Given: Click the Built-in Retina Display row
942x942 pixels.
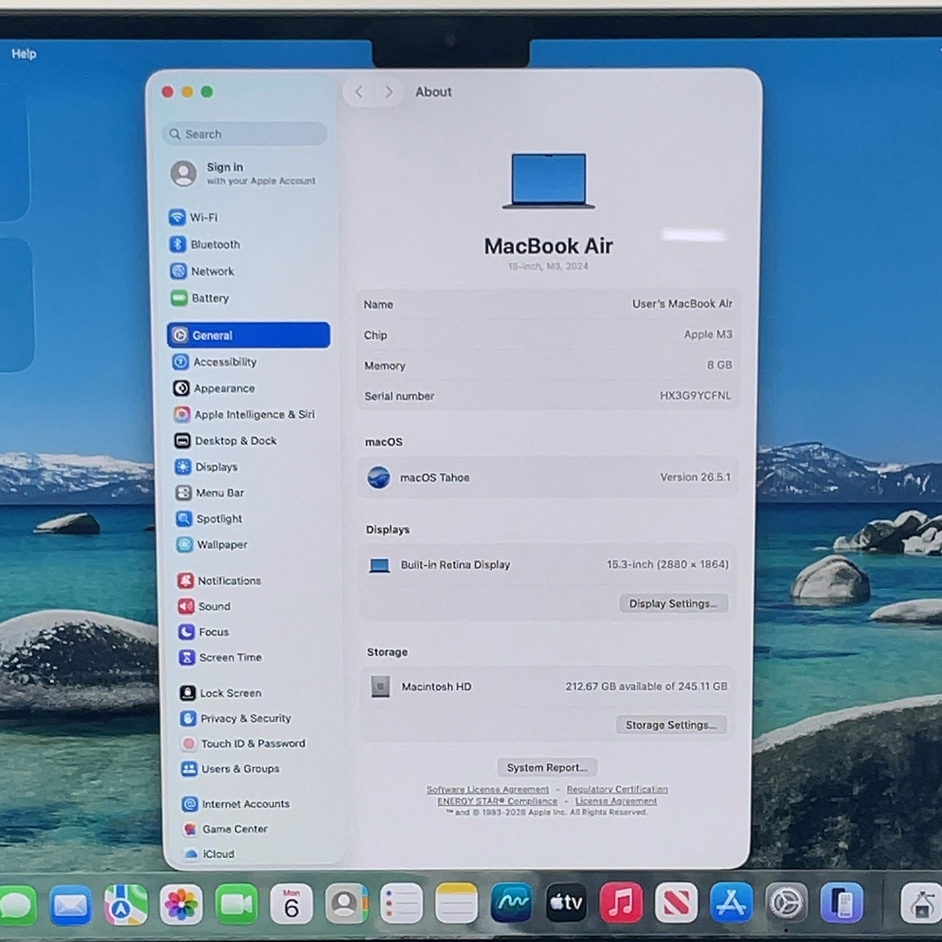Looking at the screenshot, I should click(x=548, y=565).
